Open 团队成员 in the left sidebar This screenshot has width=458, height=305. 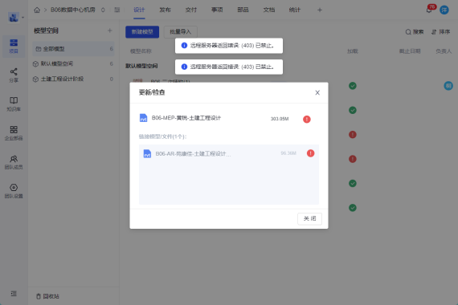pos(14,162)
